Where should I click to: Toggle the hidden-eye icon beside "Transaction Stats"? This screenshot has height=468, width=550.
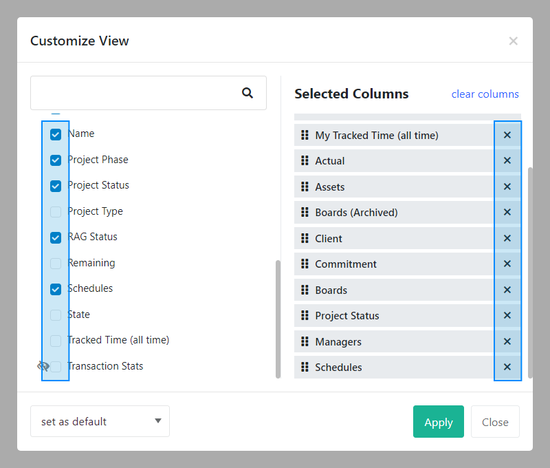pyautogui.click(x=43, y=366)
